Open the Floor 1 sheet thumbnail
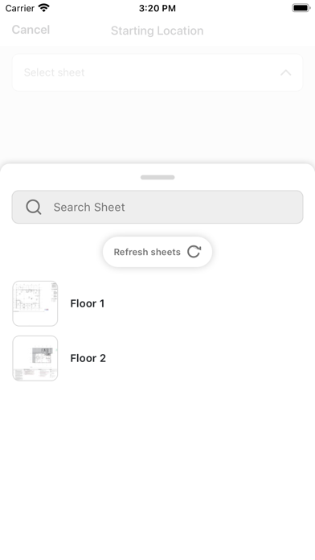 tap(35, 303)
